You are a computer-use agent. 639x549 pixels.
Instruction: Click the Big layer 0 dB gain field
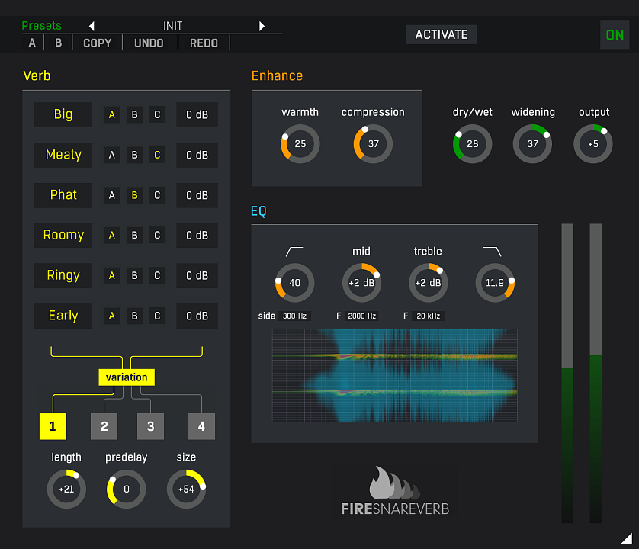197,115
